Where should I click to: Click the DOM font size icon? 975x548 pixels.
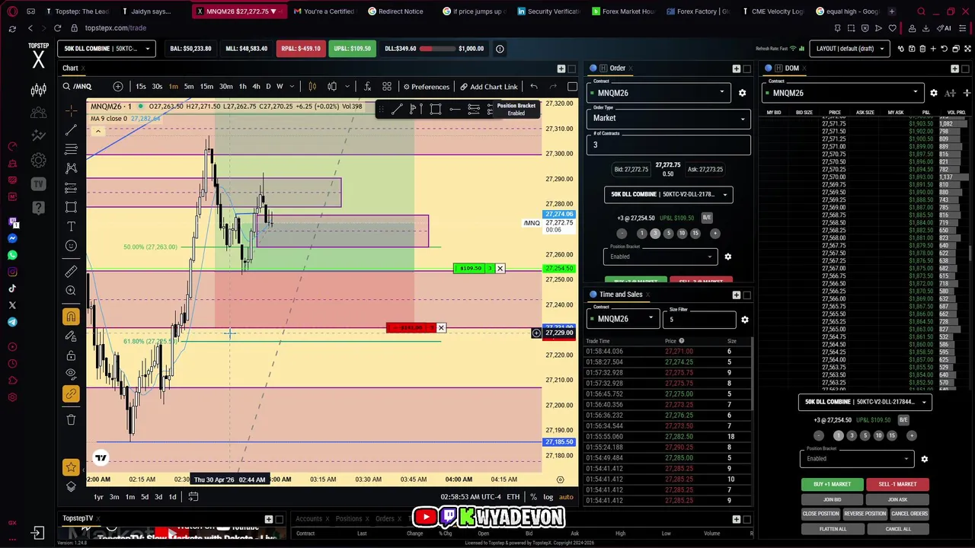coord(950,93)
